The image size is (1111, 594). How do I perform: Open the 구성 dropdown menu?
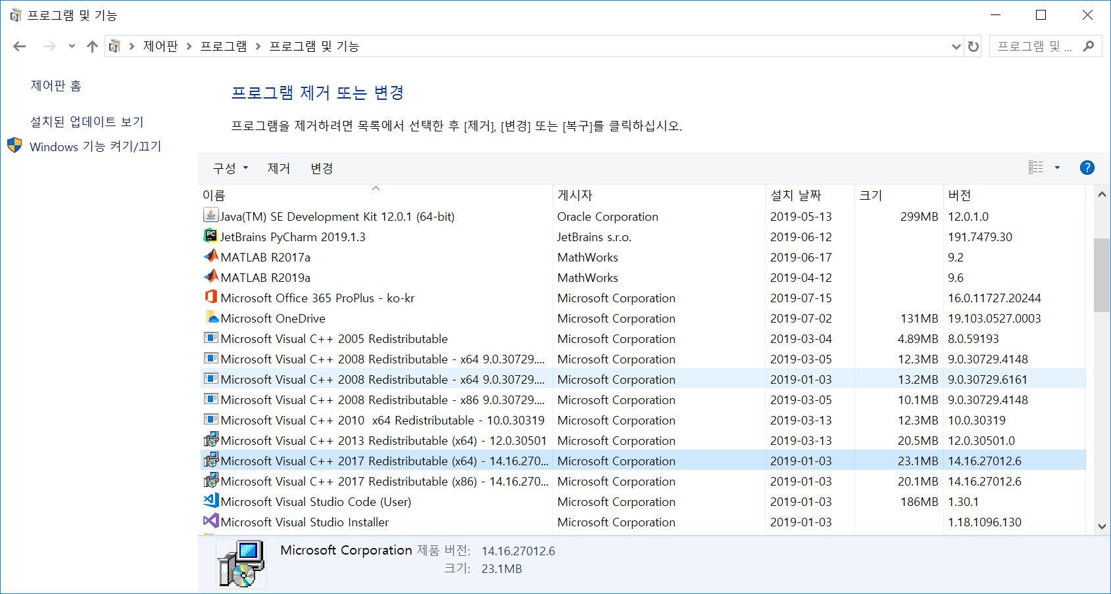230,168
